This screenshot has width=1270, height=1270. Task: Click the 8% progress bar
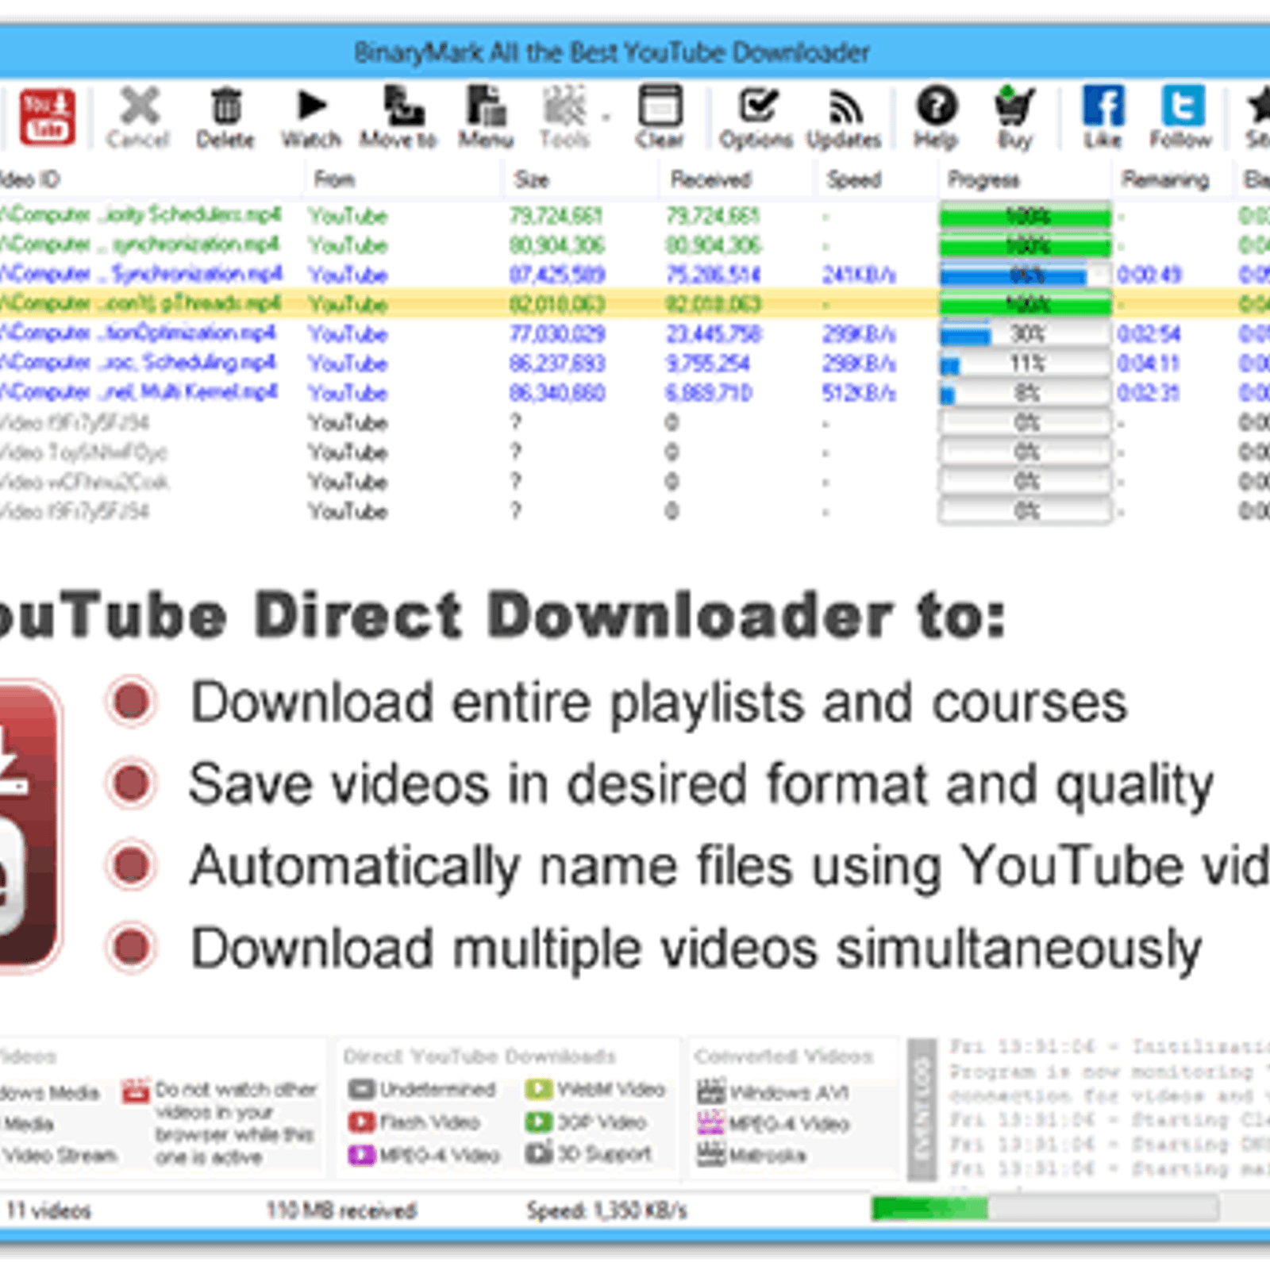[1026, 393]
